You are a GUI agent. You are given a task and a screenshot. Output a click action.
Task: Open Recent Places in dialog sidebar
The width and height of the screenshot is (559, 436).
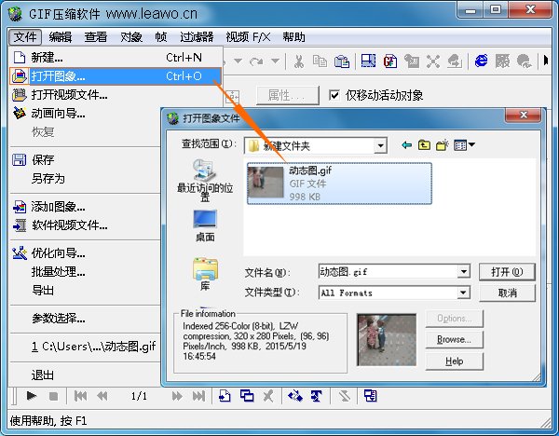205,179
